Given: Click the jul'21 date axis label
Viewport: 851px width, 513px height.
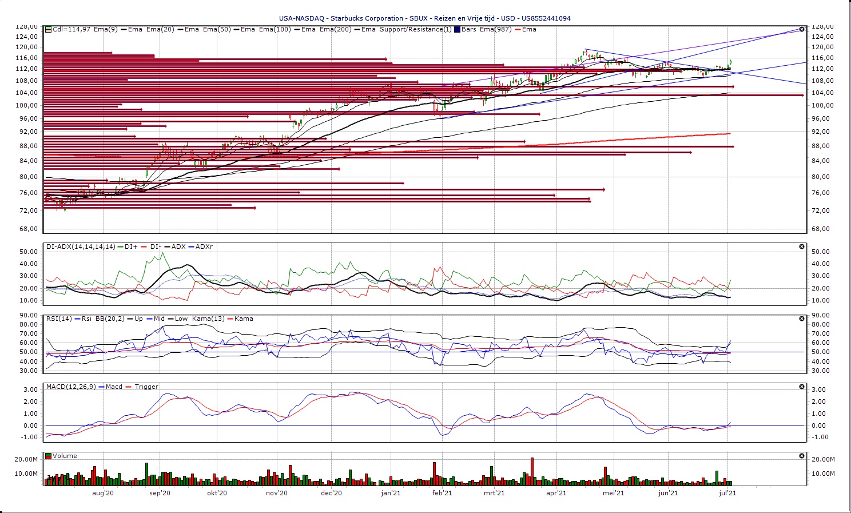Looking at the screenshot, I should tap(727, 493).
